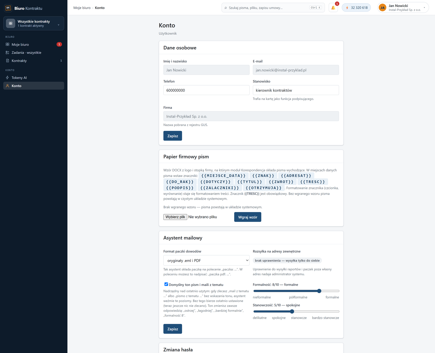The image size is (435, 353).
Task: Click the 32 320 618 token balance
Action: (x=356, y=8)
